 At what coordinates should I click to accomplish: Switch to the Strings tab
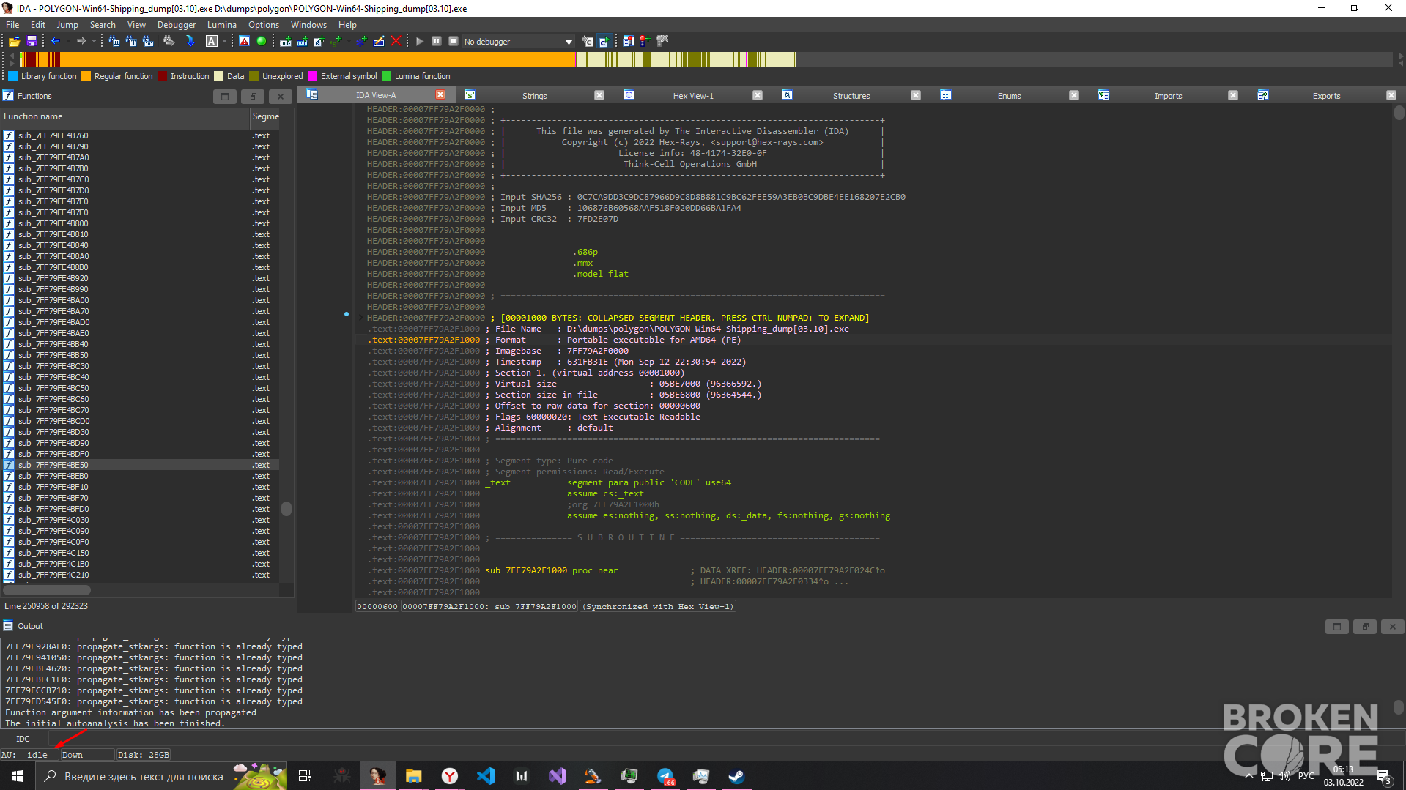[534, 96]
